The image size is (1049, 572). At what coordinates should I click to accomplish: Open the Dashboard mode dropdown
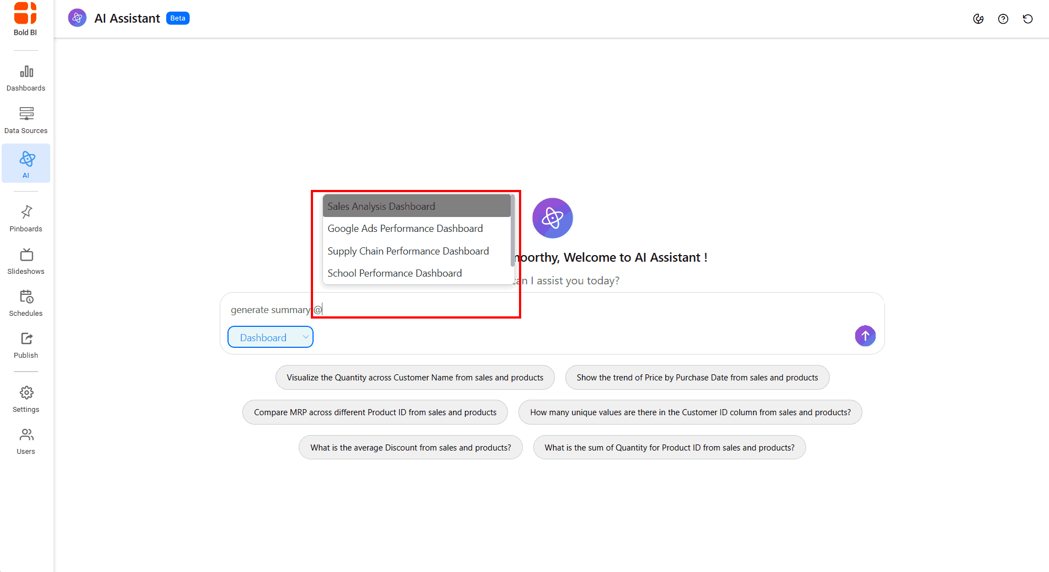click(x=271, y=337)
